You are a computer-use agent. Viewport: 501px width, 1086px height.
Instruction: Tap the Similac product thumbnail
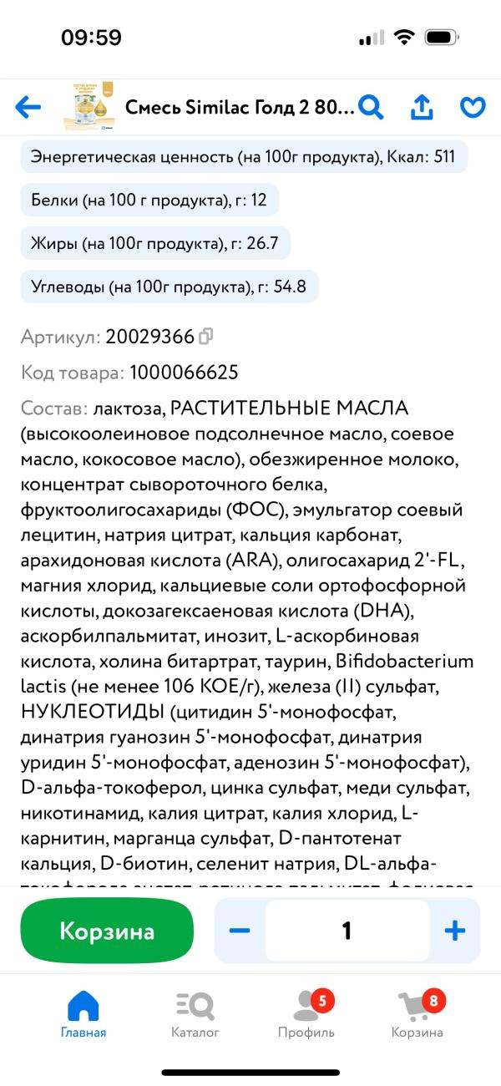point(91,107)
